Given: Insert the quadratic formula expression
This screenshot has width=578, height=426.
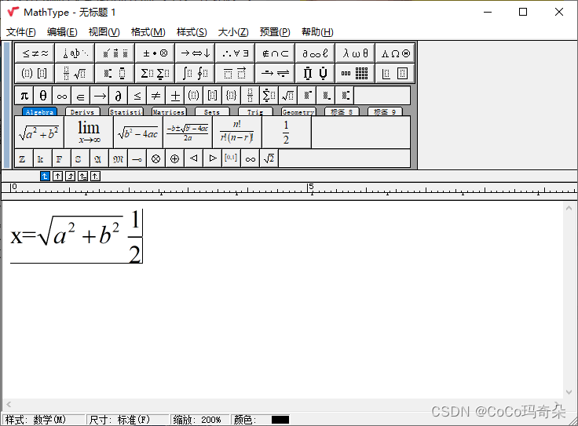Looking at the screenshot, I should (188, 133).
